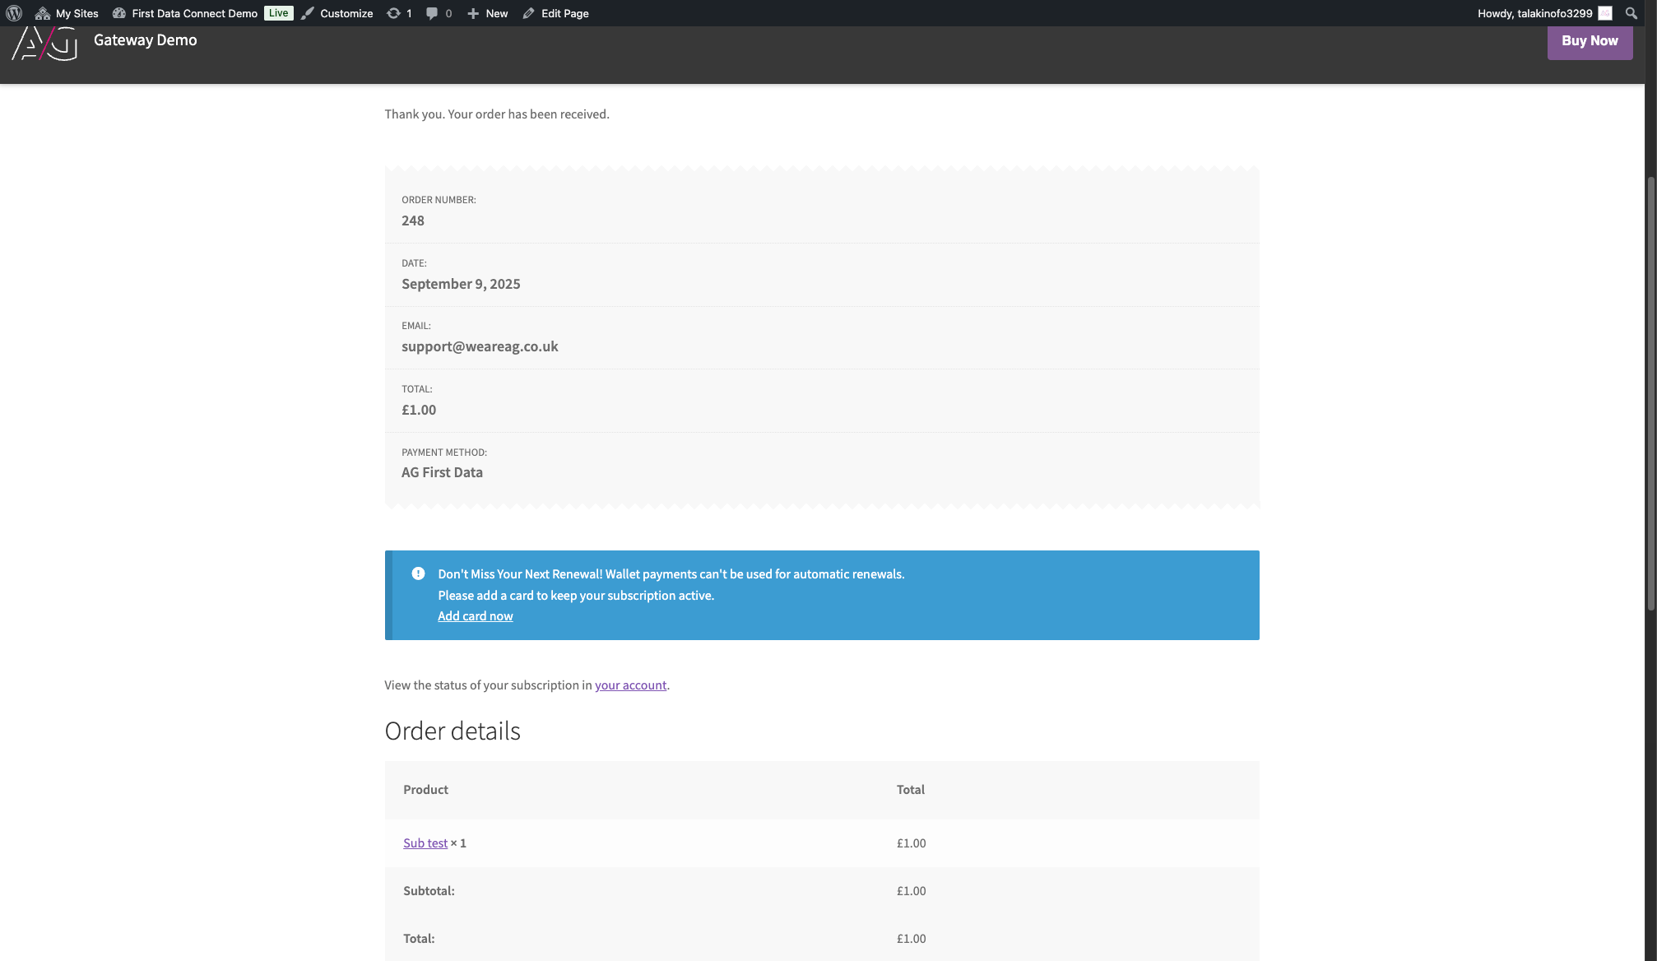Click the Add card now link
The image size is (1657, 961).
(x=475, y=616)
